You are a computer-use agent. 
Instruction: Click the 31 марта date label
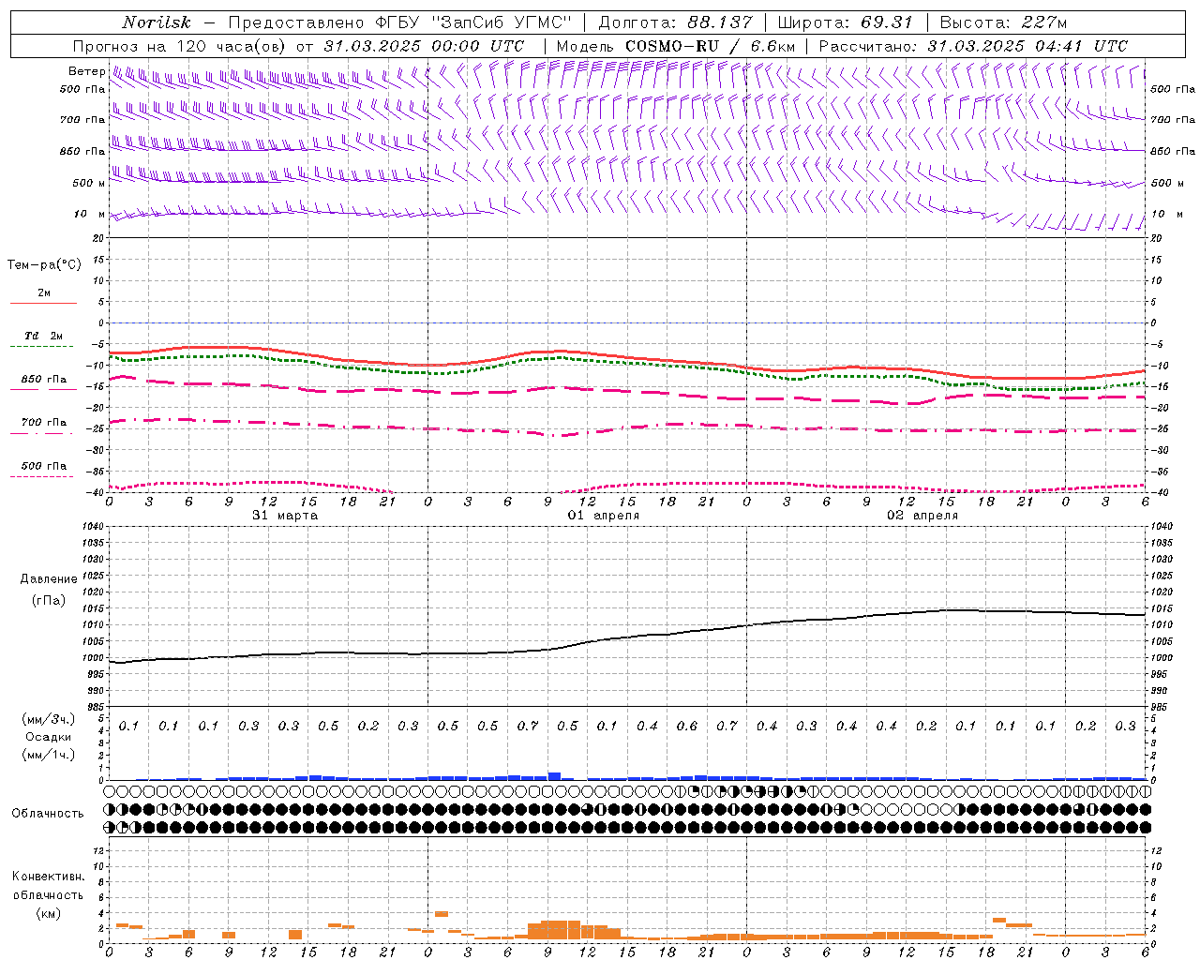pyautogui.click(x=285, y=516)
